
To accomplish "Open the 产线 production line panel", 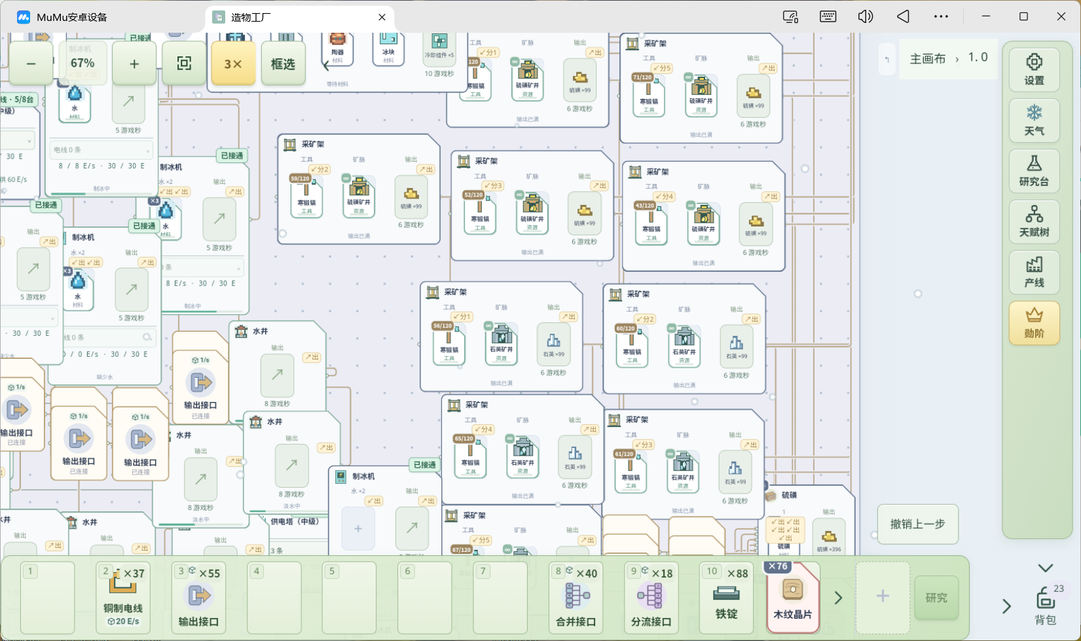I will (x=1034, y=272).
